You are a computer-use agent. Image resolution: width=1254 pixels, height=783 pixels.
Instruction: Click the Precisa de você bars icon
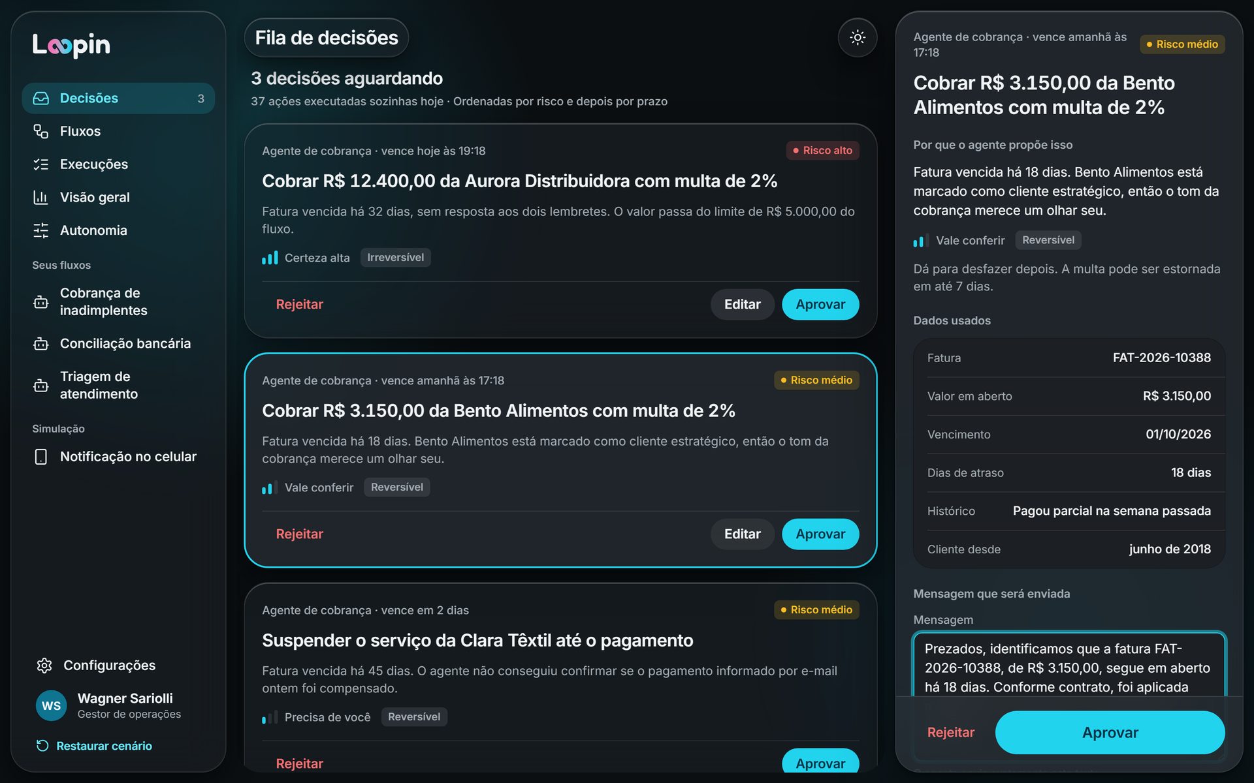(x=270, y=717)
